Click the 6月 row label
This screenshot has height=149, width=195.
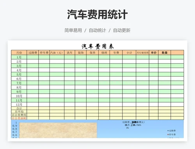19,79
